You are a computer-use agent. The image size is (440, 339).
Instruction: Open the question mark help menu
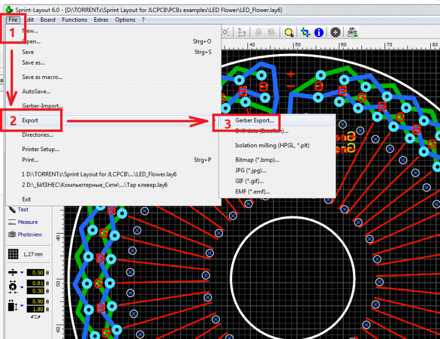[x=143, y=19]
